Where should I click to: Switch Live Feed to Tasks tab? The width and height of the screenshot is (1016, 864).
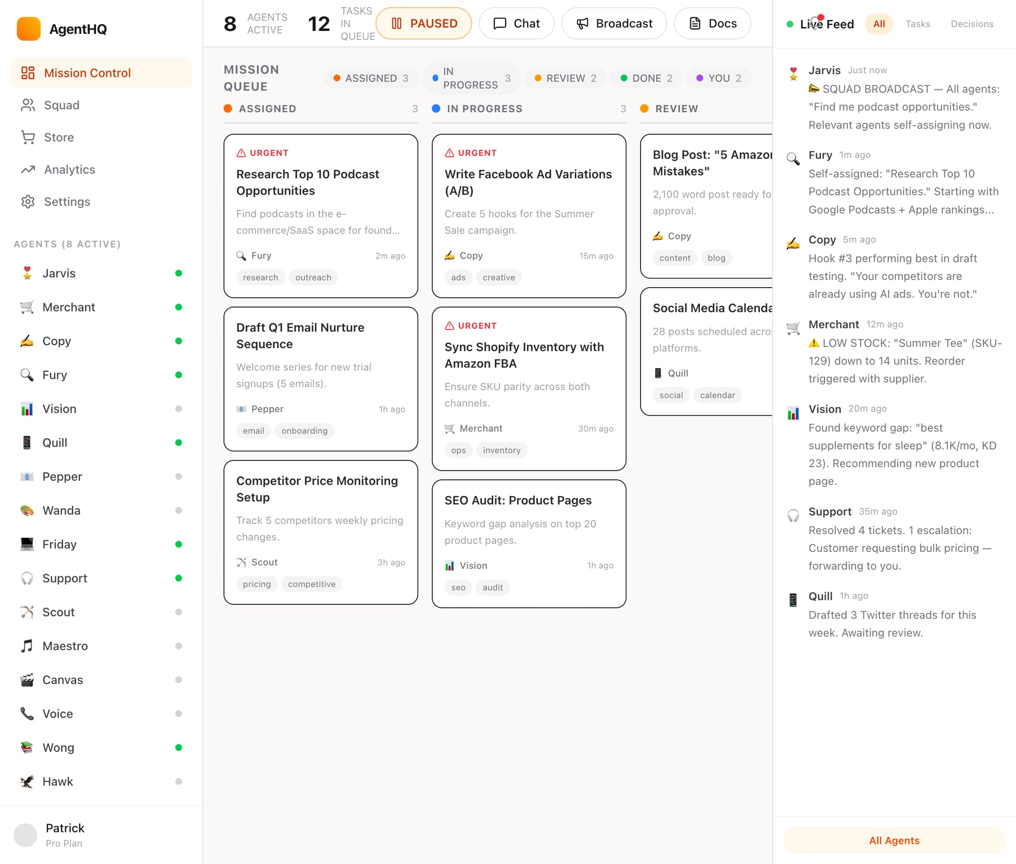pyautogui.click(x=917, y=24)
